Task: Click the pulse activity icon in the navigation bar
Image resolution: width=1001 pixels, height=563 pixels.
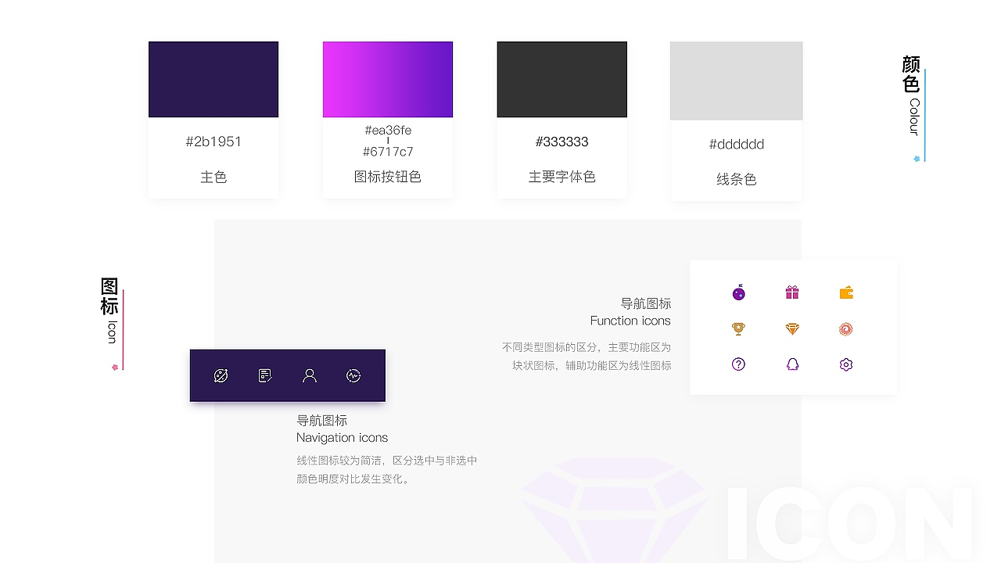Action: (x=353, y=376)
